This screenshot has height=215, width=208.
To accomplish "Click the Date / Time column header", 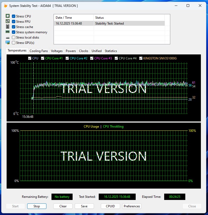I will click(74, 18).
